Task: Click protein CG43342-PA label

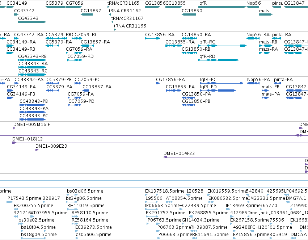Action: pos(29,80)
